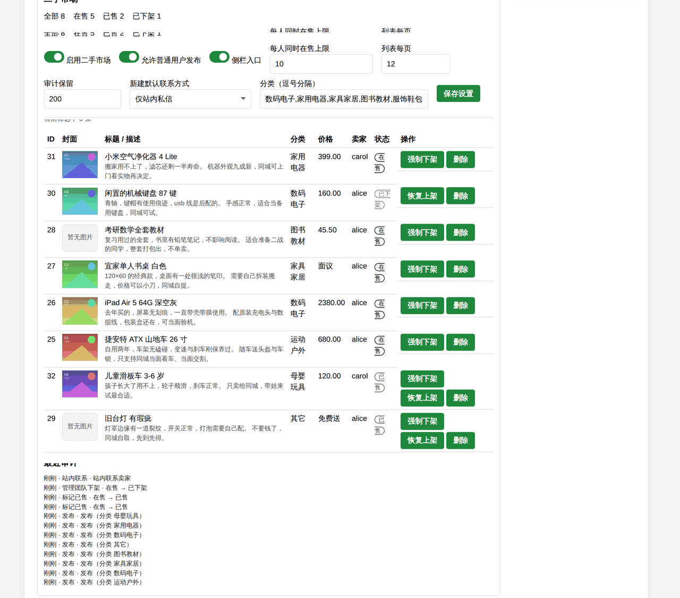
Task: Force unlist 旧台灯 有瑕疵
Action: tap(422, 421)
